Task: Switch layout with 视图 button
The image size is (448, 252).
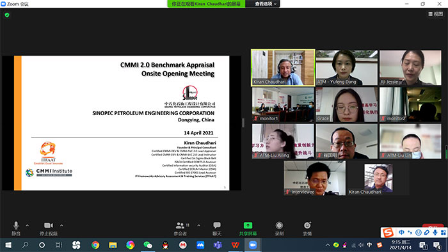Action: click(435, 13)
